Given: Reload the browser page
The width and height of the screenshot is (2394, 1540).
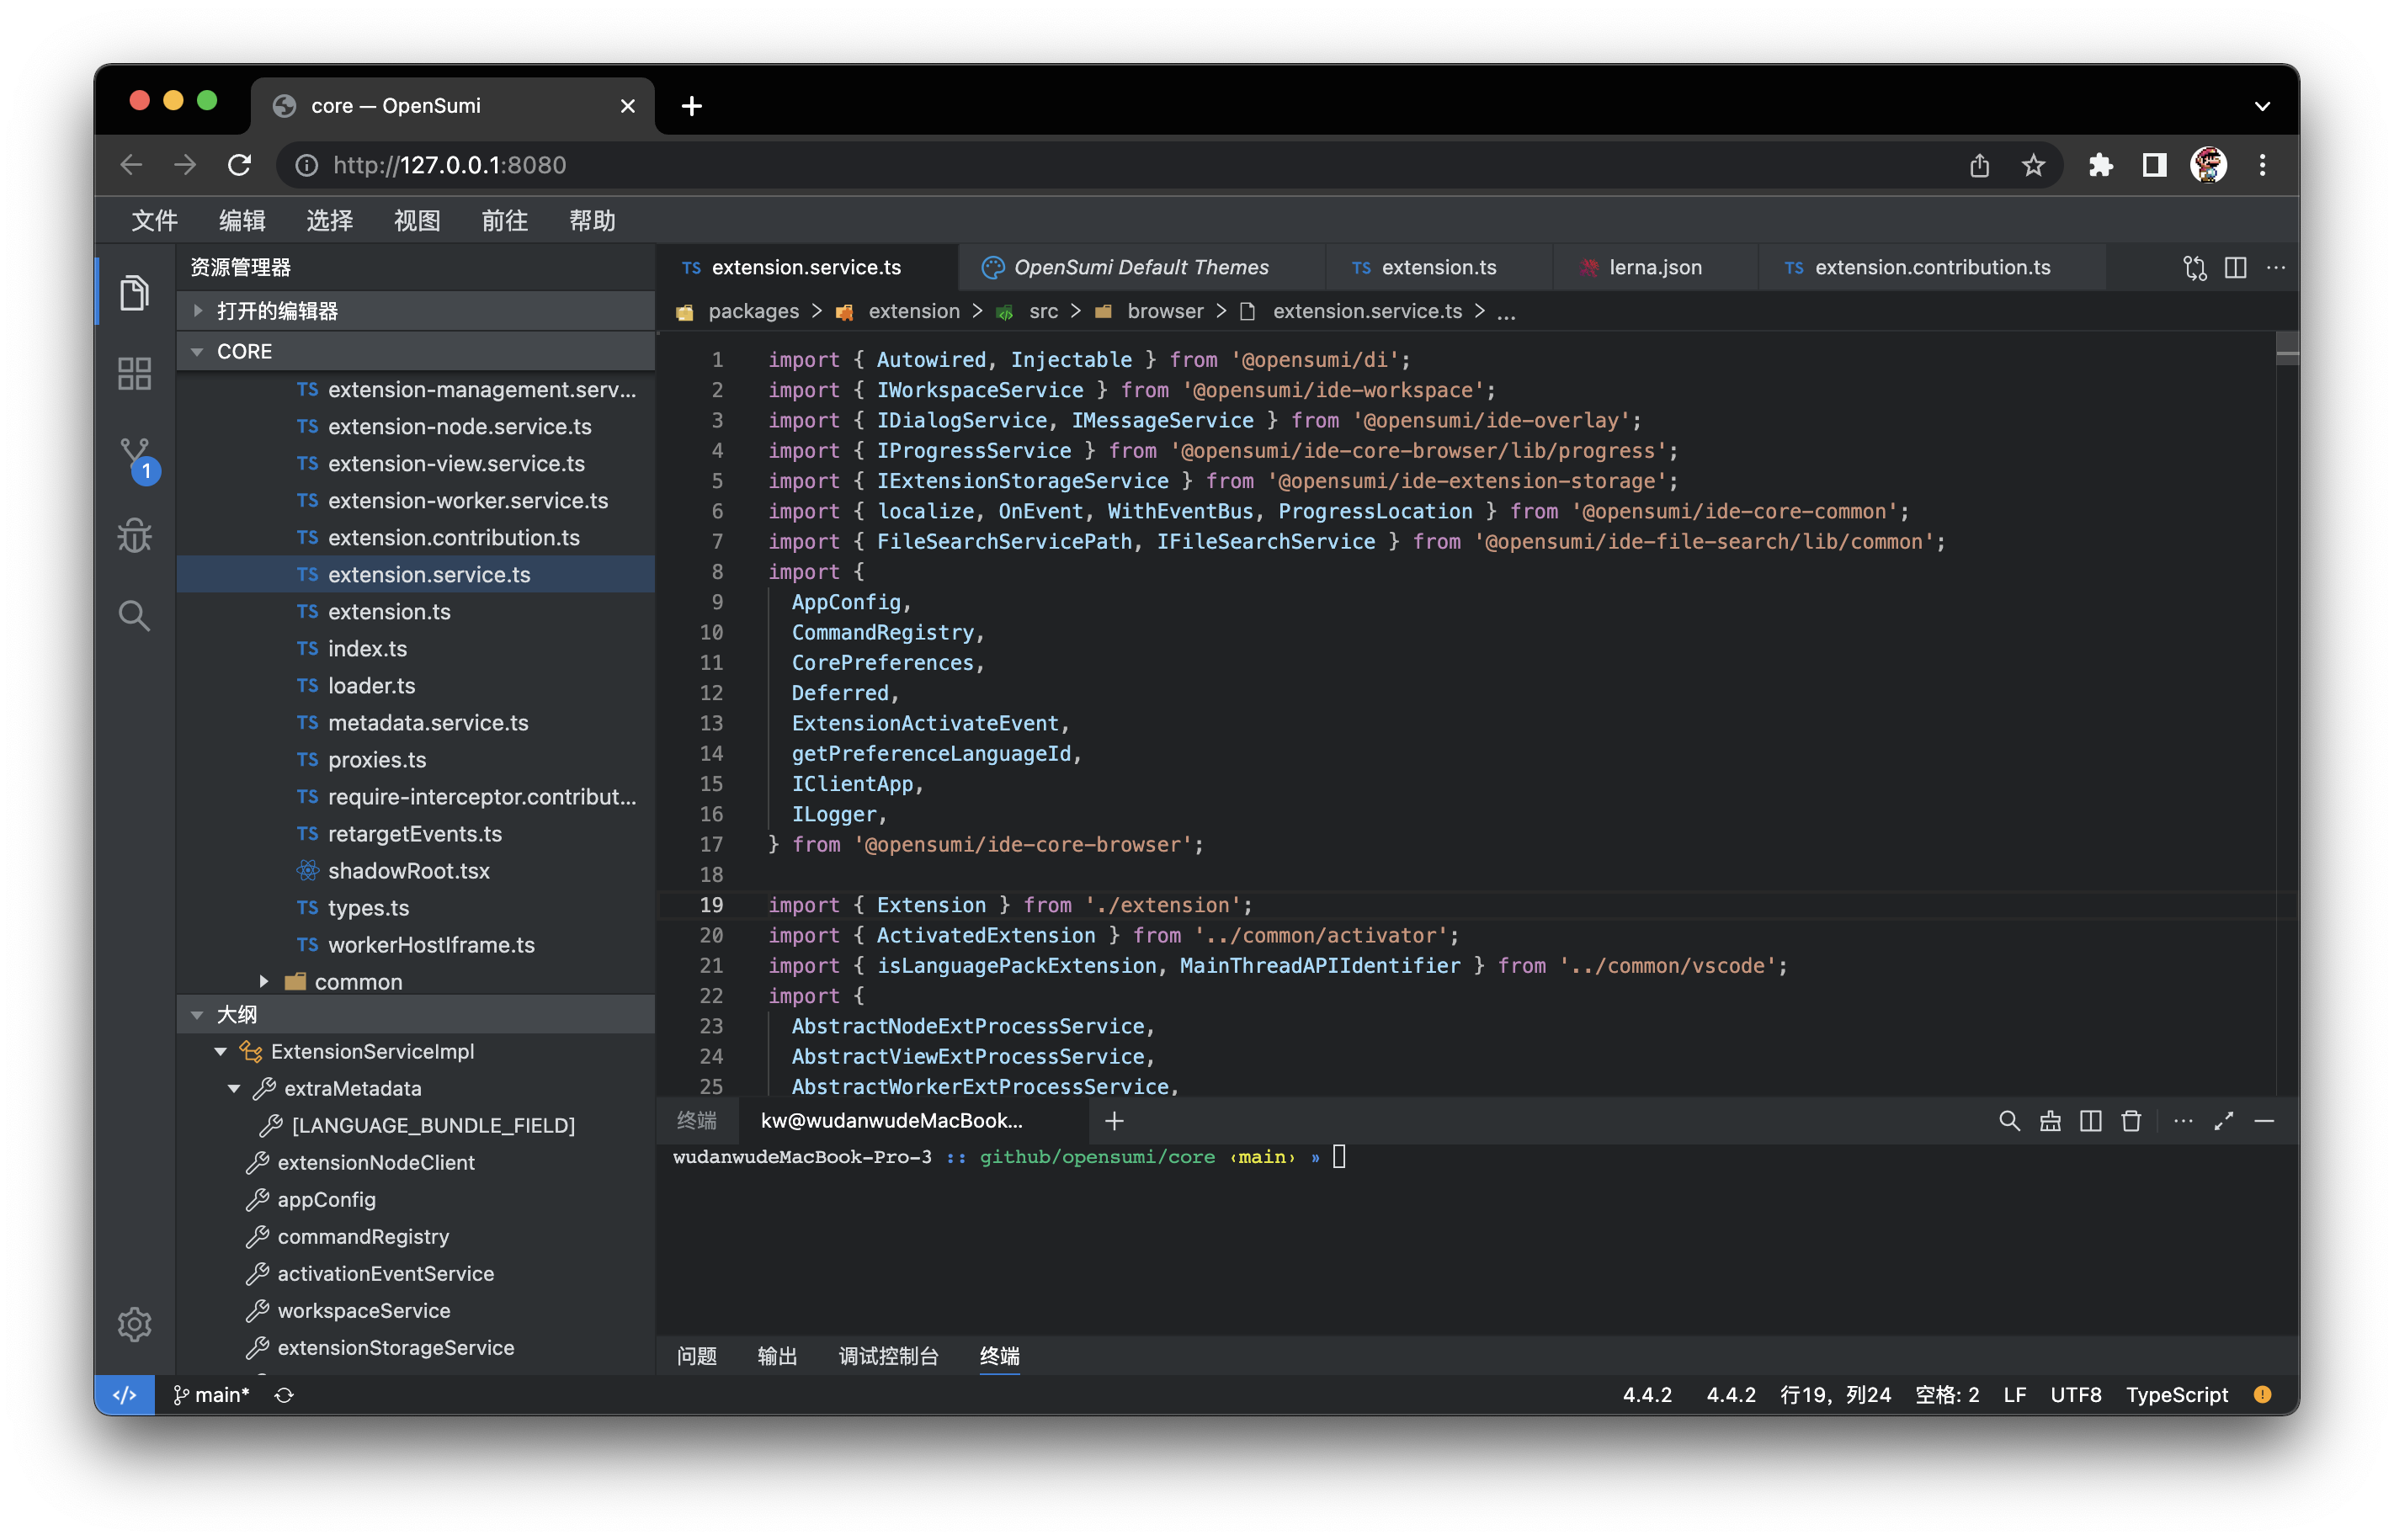Looking at the screenshot, I should (239, 165).
